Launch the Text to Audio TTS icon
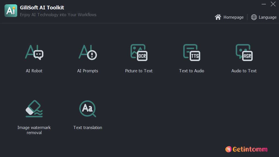This screenshot has width=279, height=157. [x=192, y=53]
